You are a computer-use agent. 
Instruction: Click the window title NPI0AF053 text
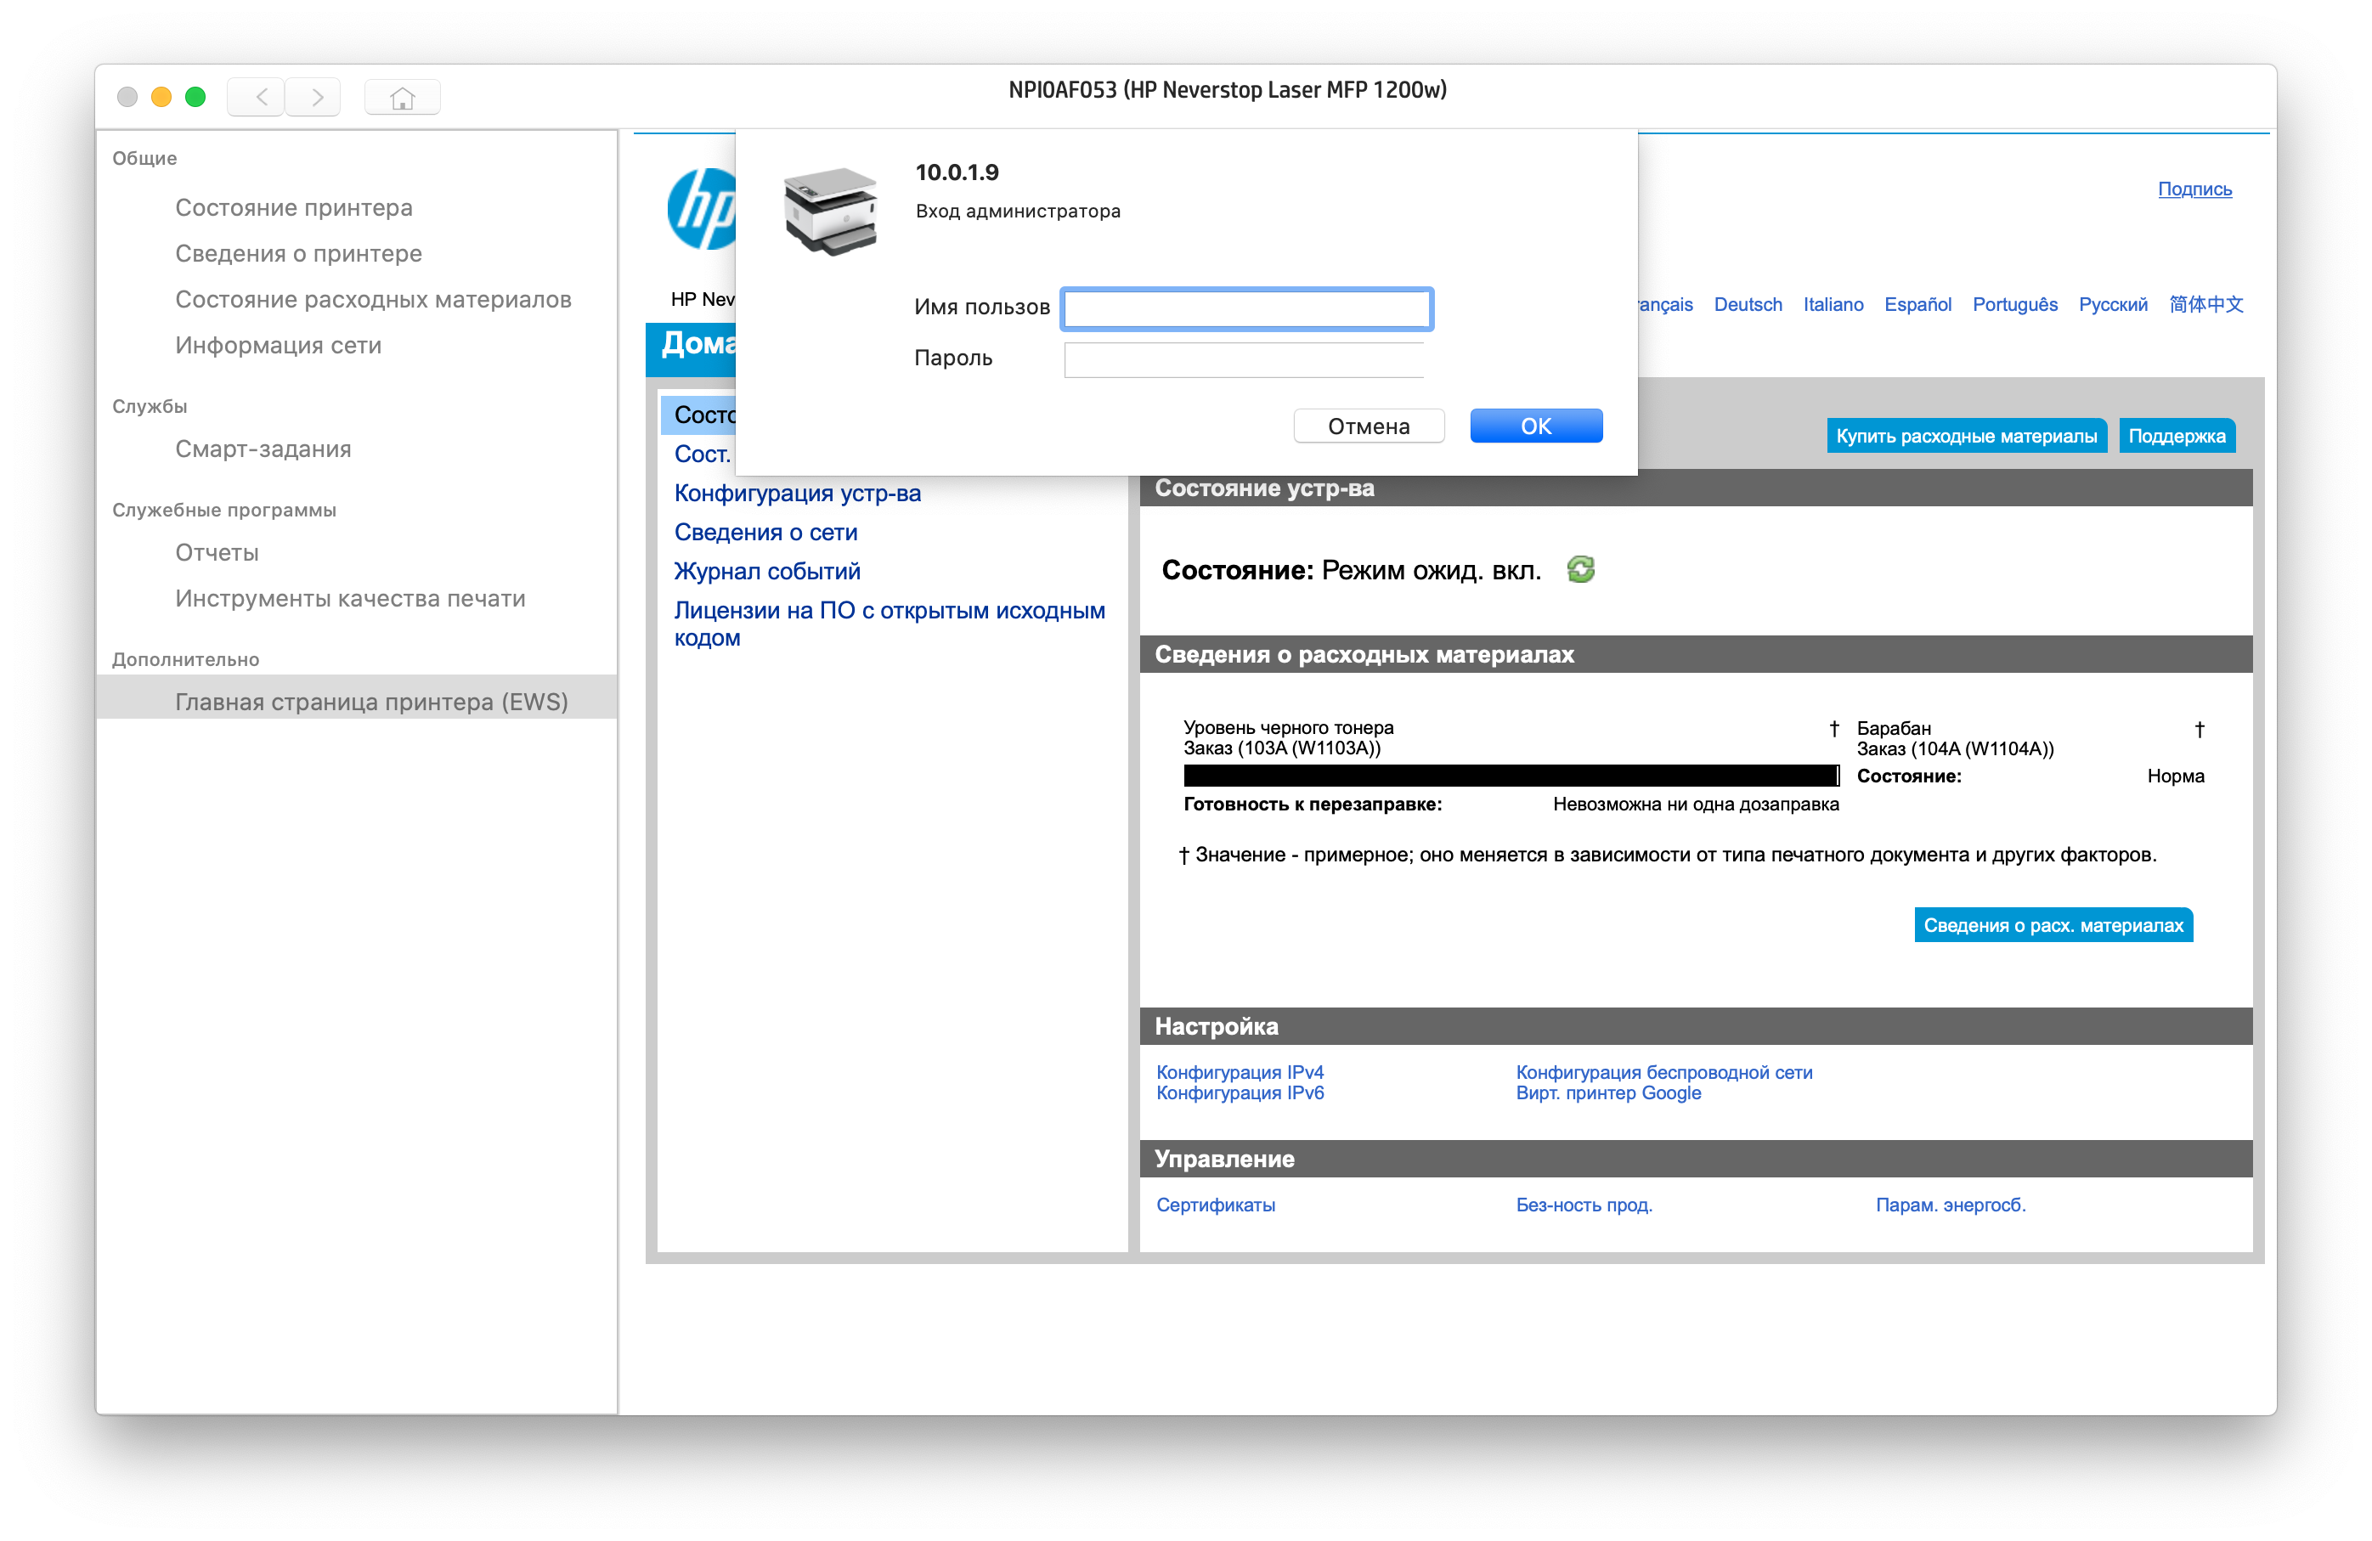coord(1227,90)
